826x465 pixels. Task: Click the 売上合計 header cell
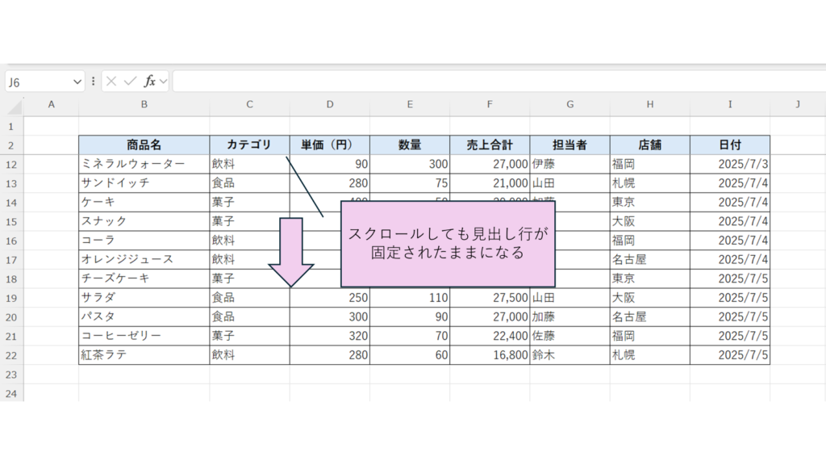pos(490,145)
